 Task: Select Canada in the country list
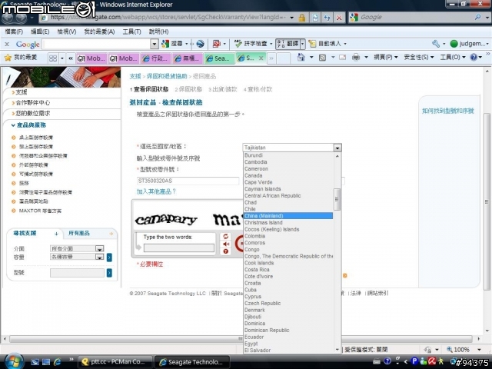point(288,175)
